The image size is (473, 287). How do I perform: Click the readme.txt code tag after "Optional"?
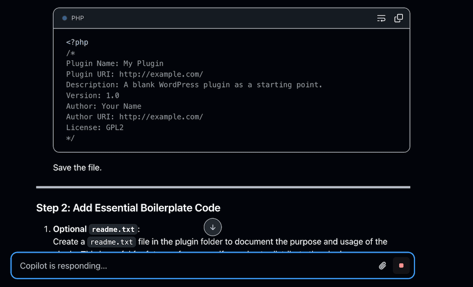[113, 229]
